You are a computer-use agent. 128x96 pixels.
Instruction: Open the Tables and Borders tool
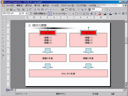pos(70,9)
